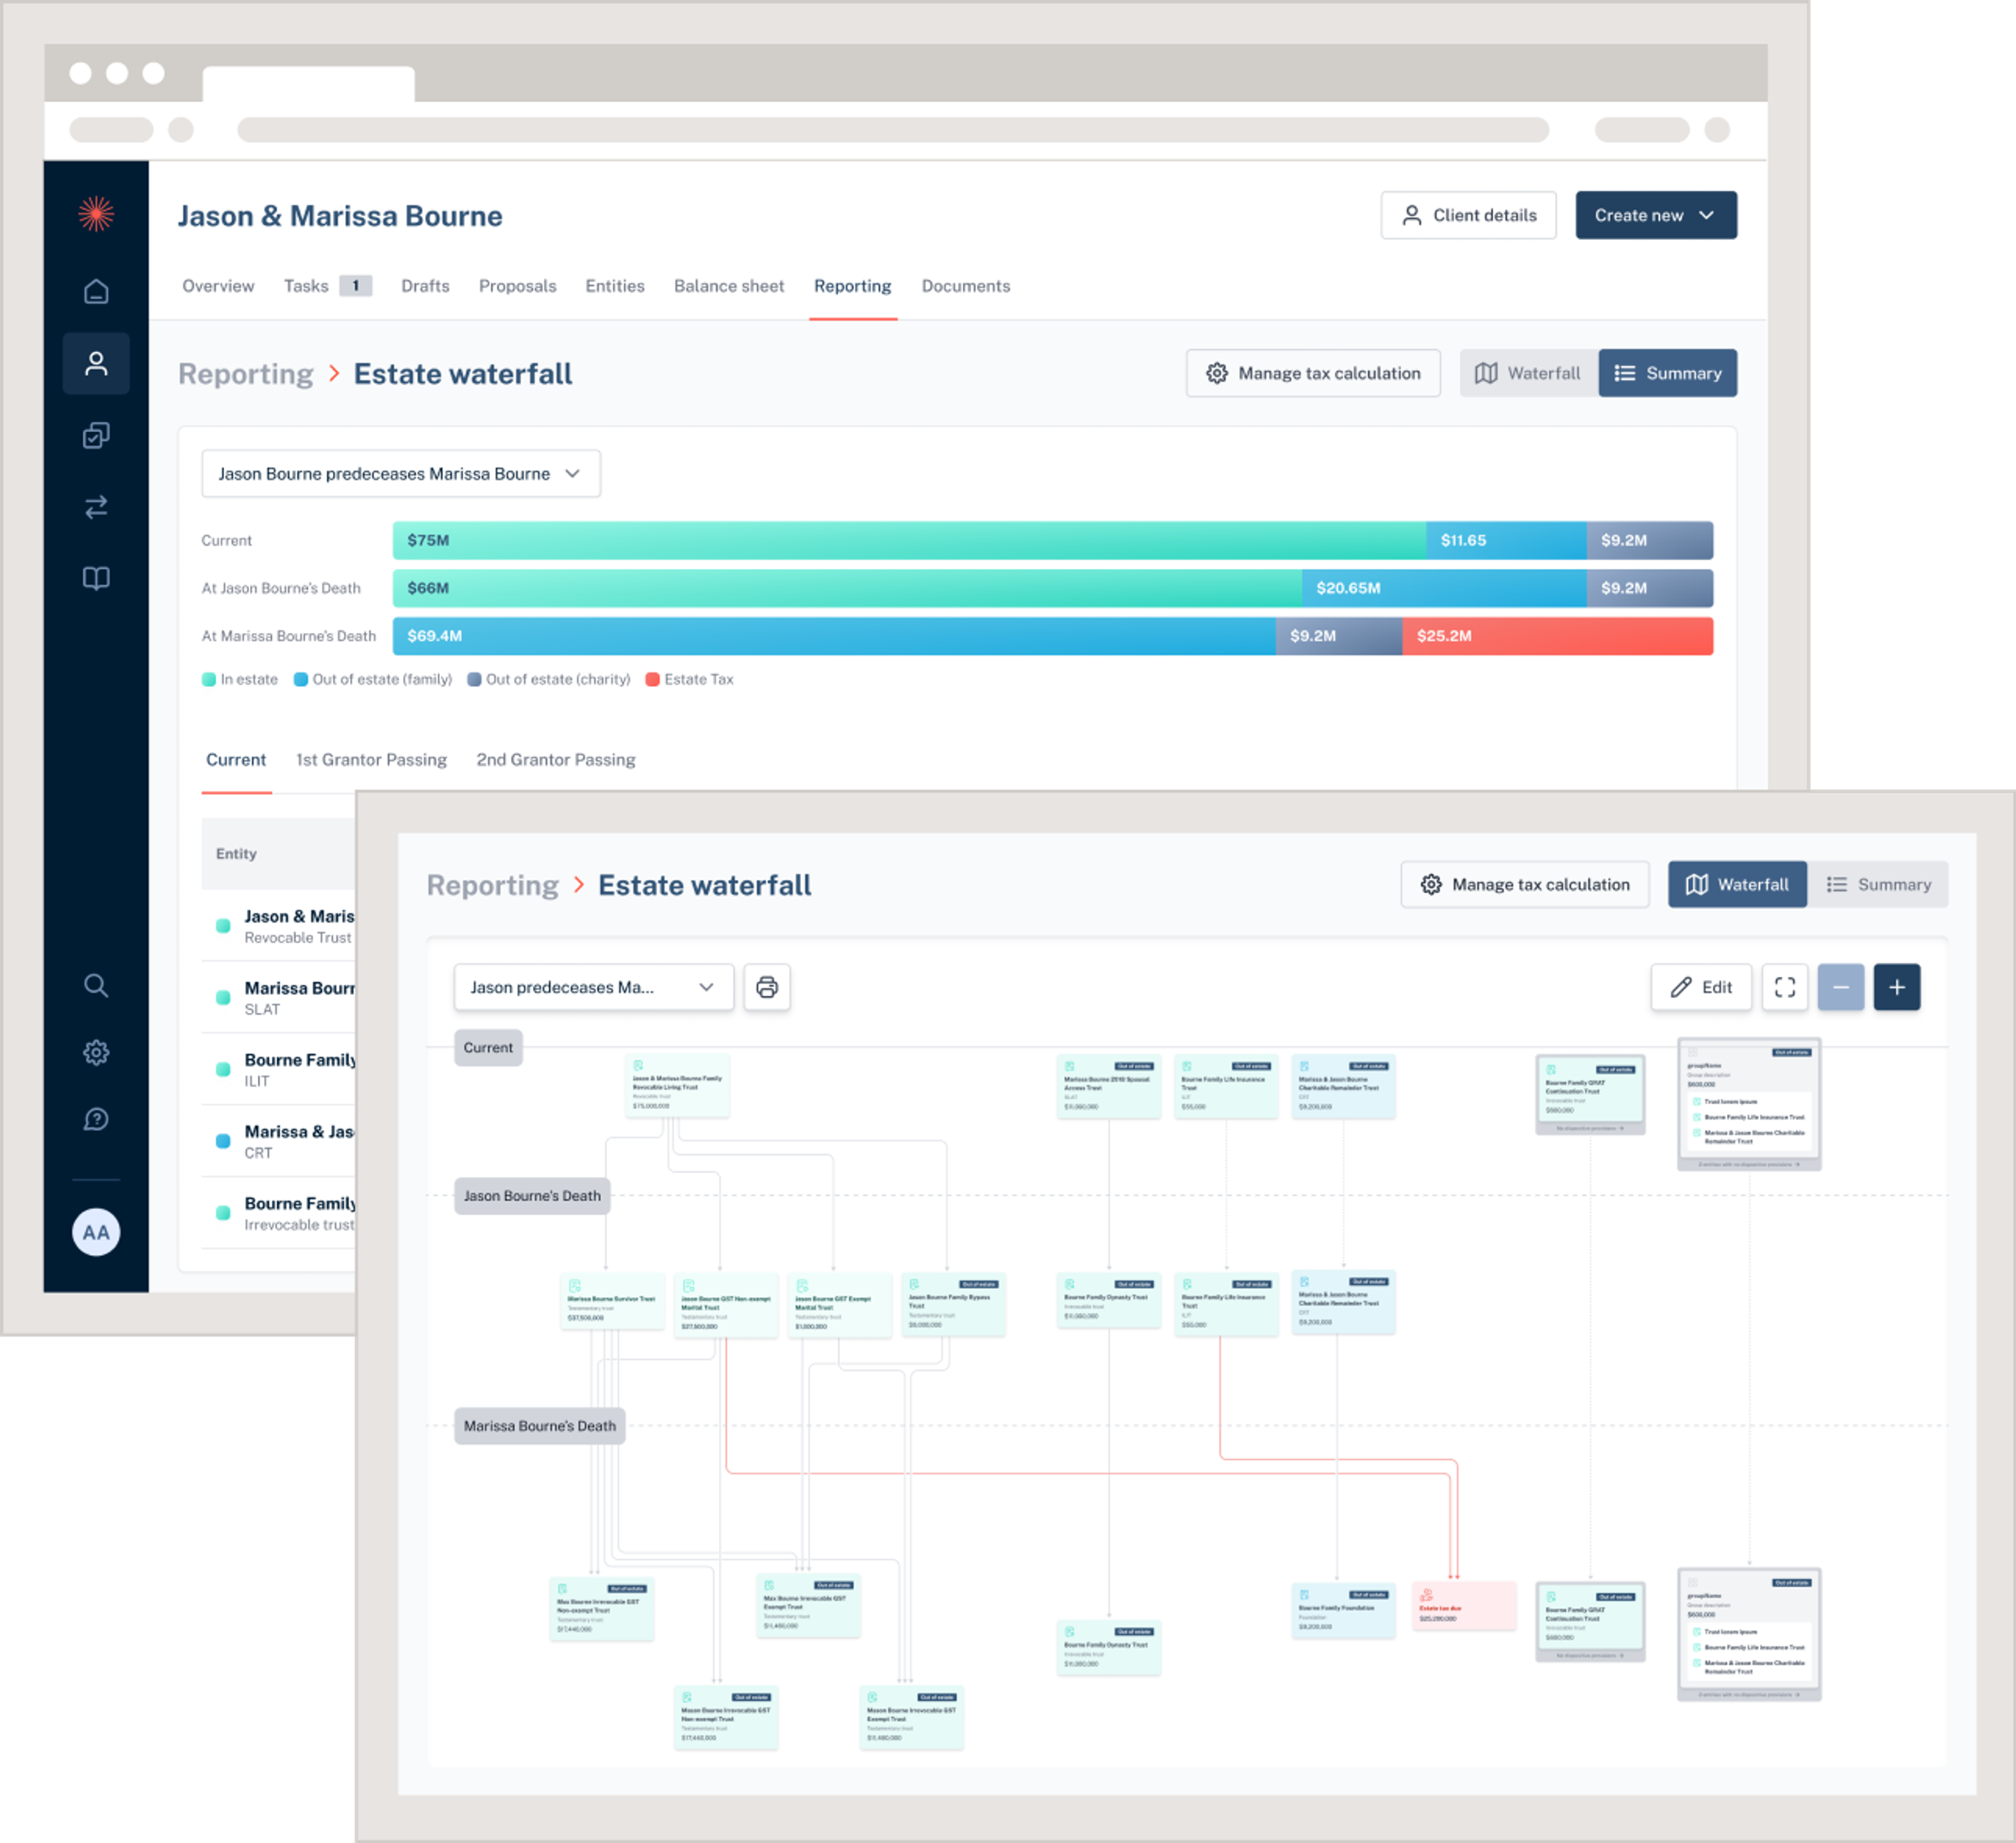
Task: Open the book library sidebar icon
Action: click(96, 578)
